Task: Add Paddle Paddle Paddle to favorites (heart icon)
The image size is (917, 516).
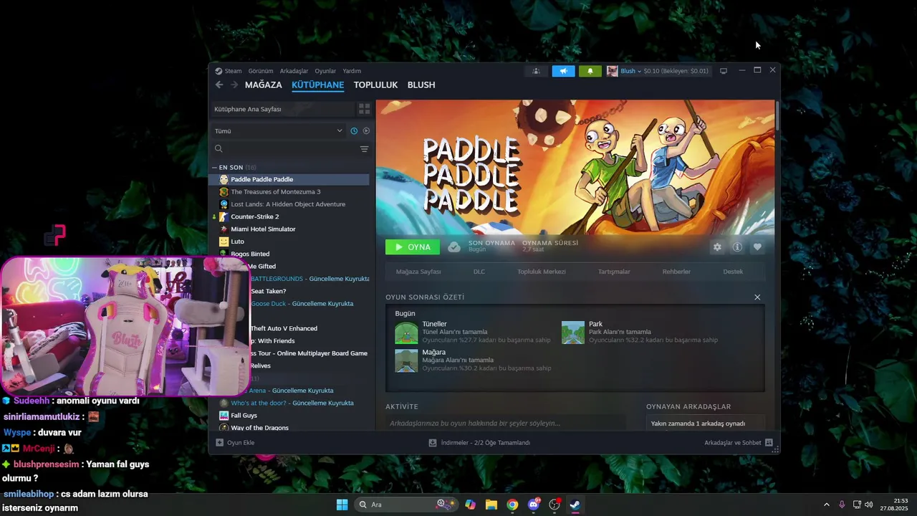Action: click(757, 247)
